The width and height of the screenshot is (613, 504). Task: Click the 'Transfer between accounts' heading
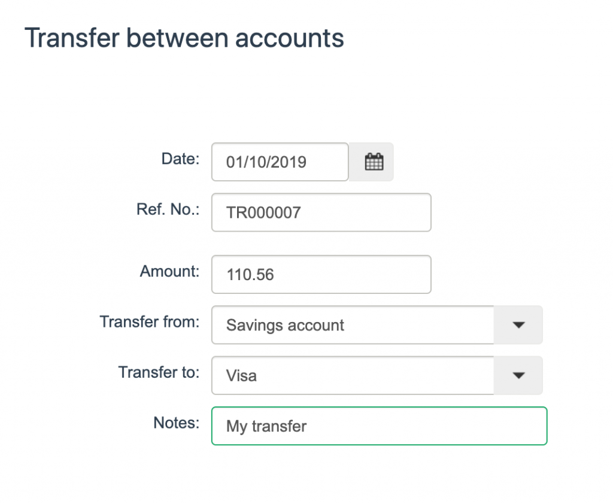(184, 38)
